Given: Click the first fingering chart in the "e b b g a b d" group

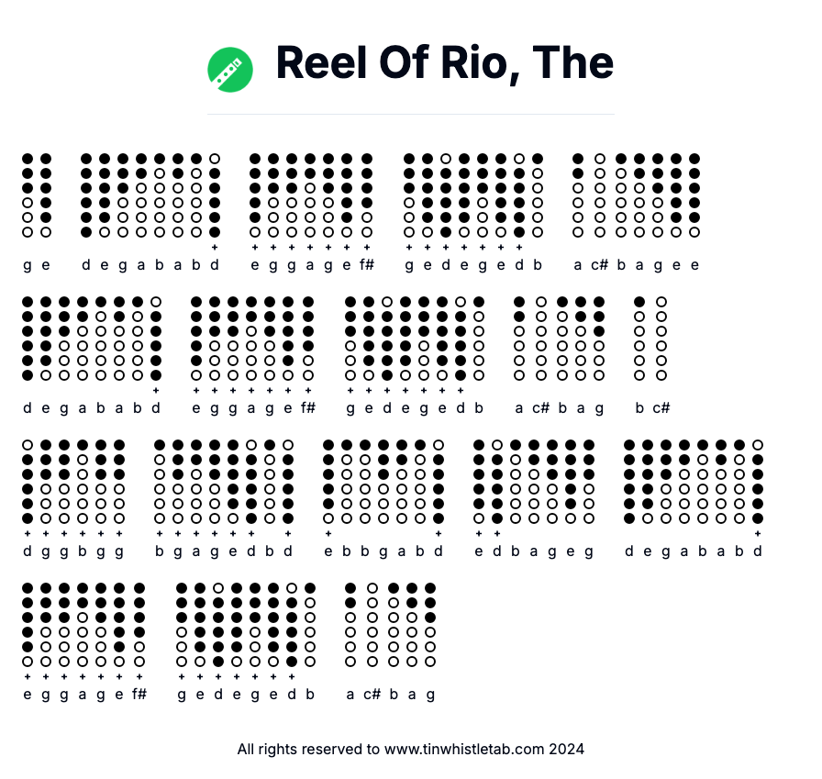Looking at the screenshot, I should [x=328, y=482].
